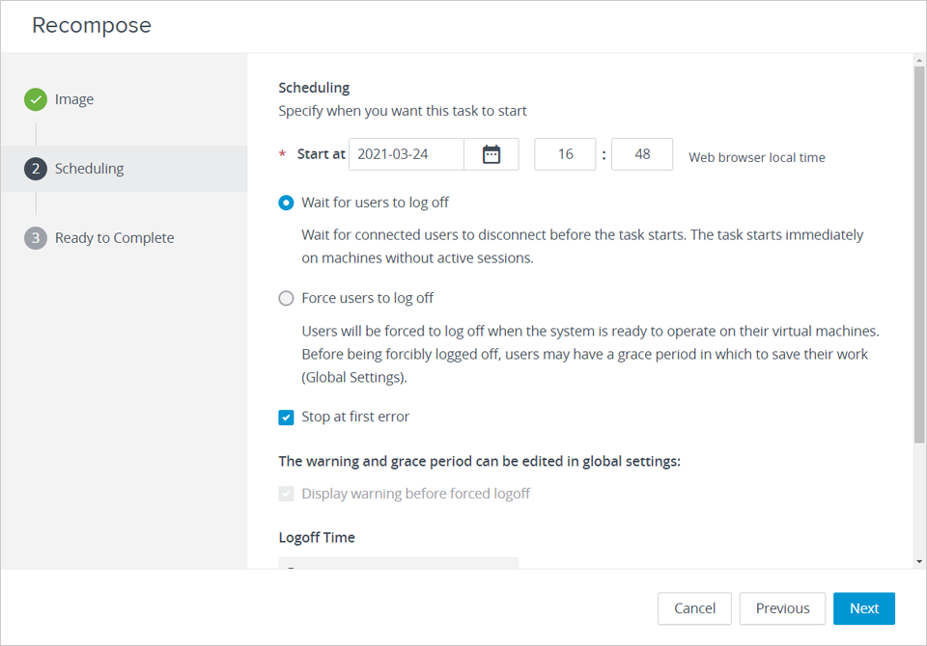Click the step 3 circle for Ready to Complete
The width and height of the screenshot is (927, 646).
(x=36, y=237)
